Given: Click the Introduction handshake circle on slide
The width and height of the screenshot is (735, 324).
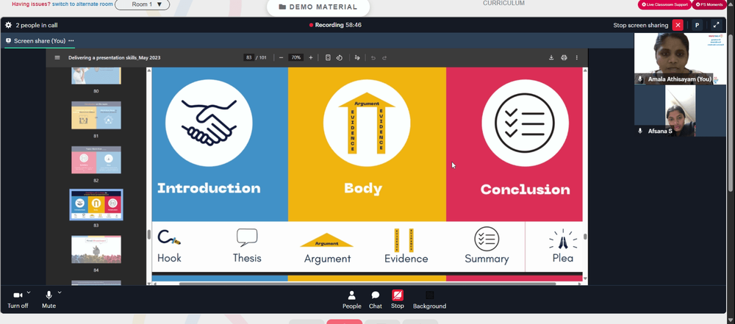Looking at the screenshot, I should point(209,123).
